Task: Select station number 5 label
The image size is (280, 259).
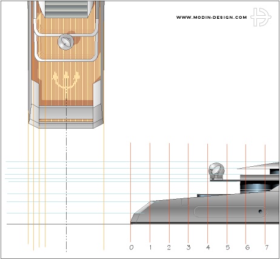Action: tap(228, 247)
